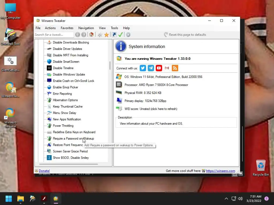
Task: Open the Favorites menu
Action: pos(67,28)
